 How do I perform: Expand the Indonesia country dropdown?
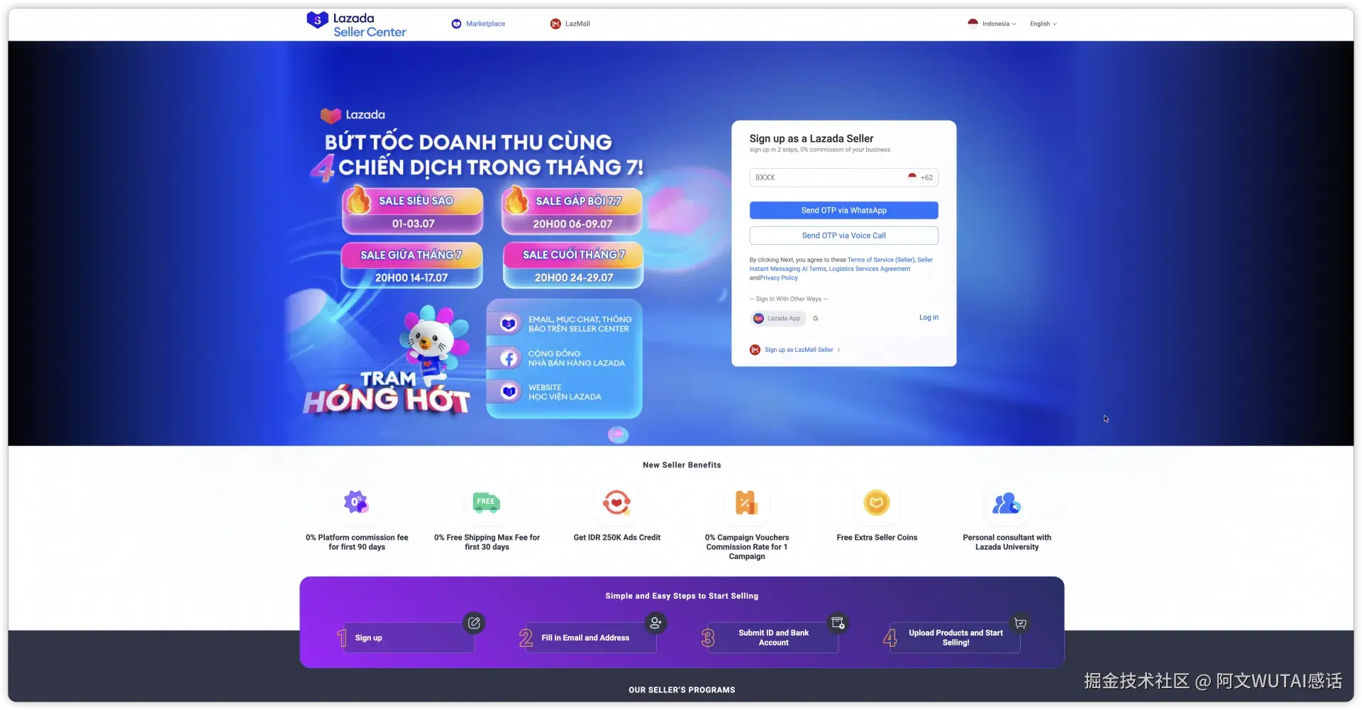[992, 23]
